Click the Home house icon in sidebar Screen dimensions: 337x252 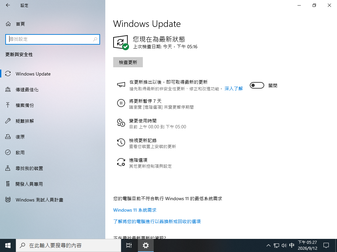8,24
